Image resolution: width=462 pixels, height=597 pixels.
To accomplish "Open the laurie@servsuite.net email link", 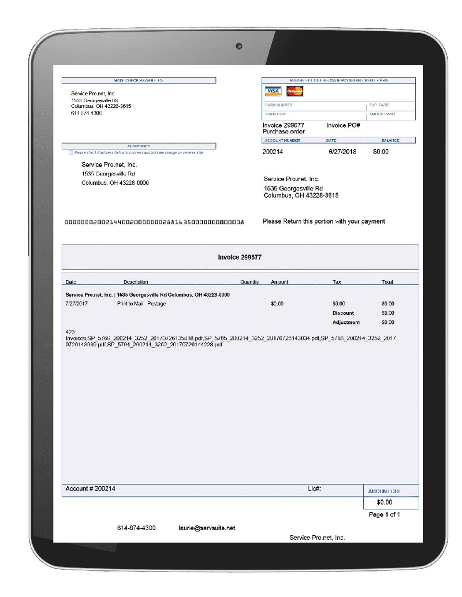I will point(207,528).
